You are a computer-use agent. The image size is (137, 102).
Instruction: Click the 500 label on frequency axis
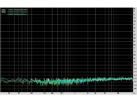[x=62, y=93]
